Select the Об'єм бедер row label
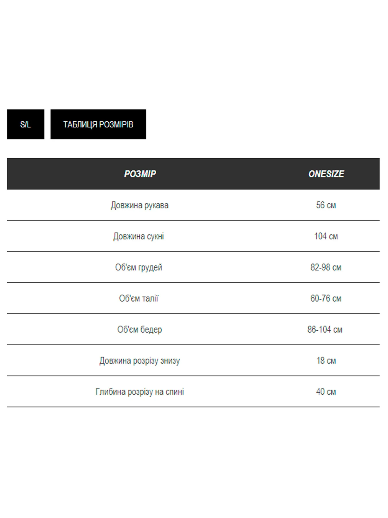This screenshot has height=518, width=388. point(140,330)
